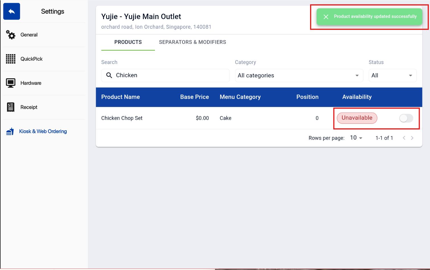Viewport: 430px width, 270px height.
Task: Select Kiosk & Web Ordering icon
Action: (x=10, y=131)
